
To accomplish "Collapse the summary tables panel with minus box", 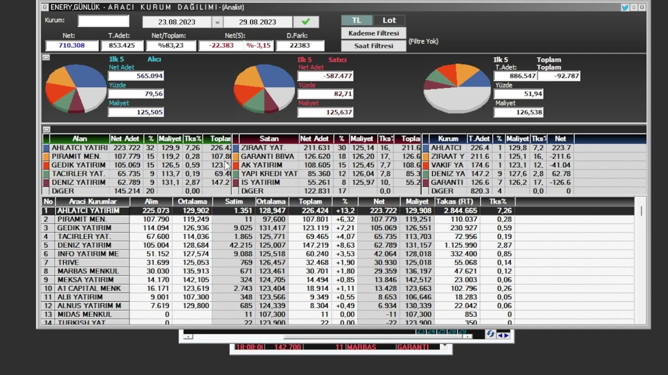I will [x=46, y=129].
